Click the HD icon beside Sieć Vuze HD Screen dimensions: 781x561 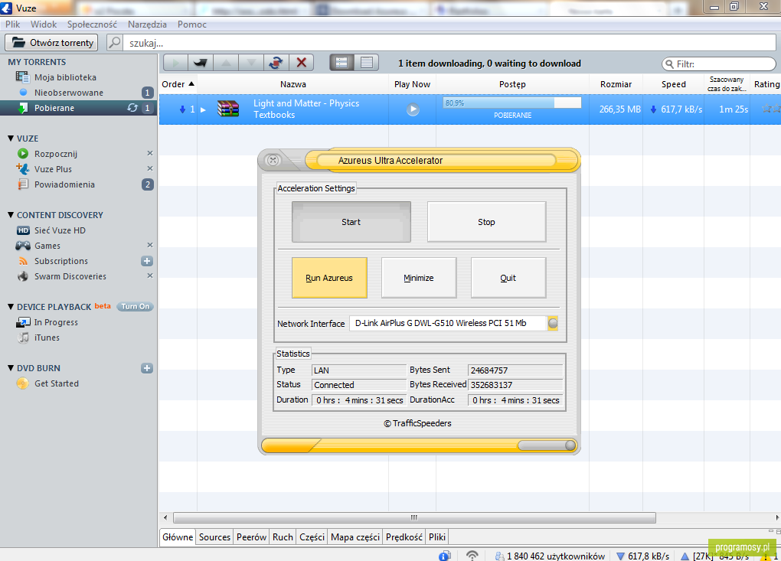coord(24,230)
